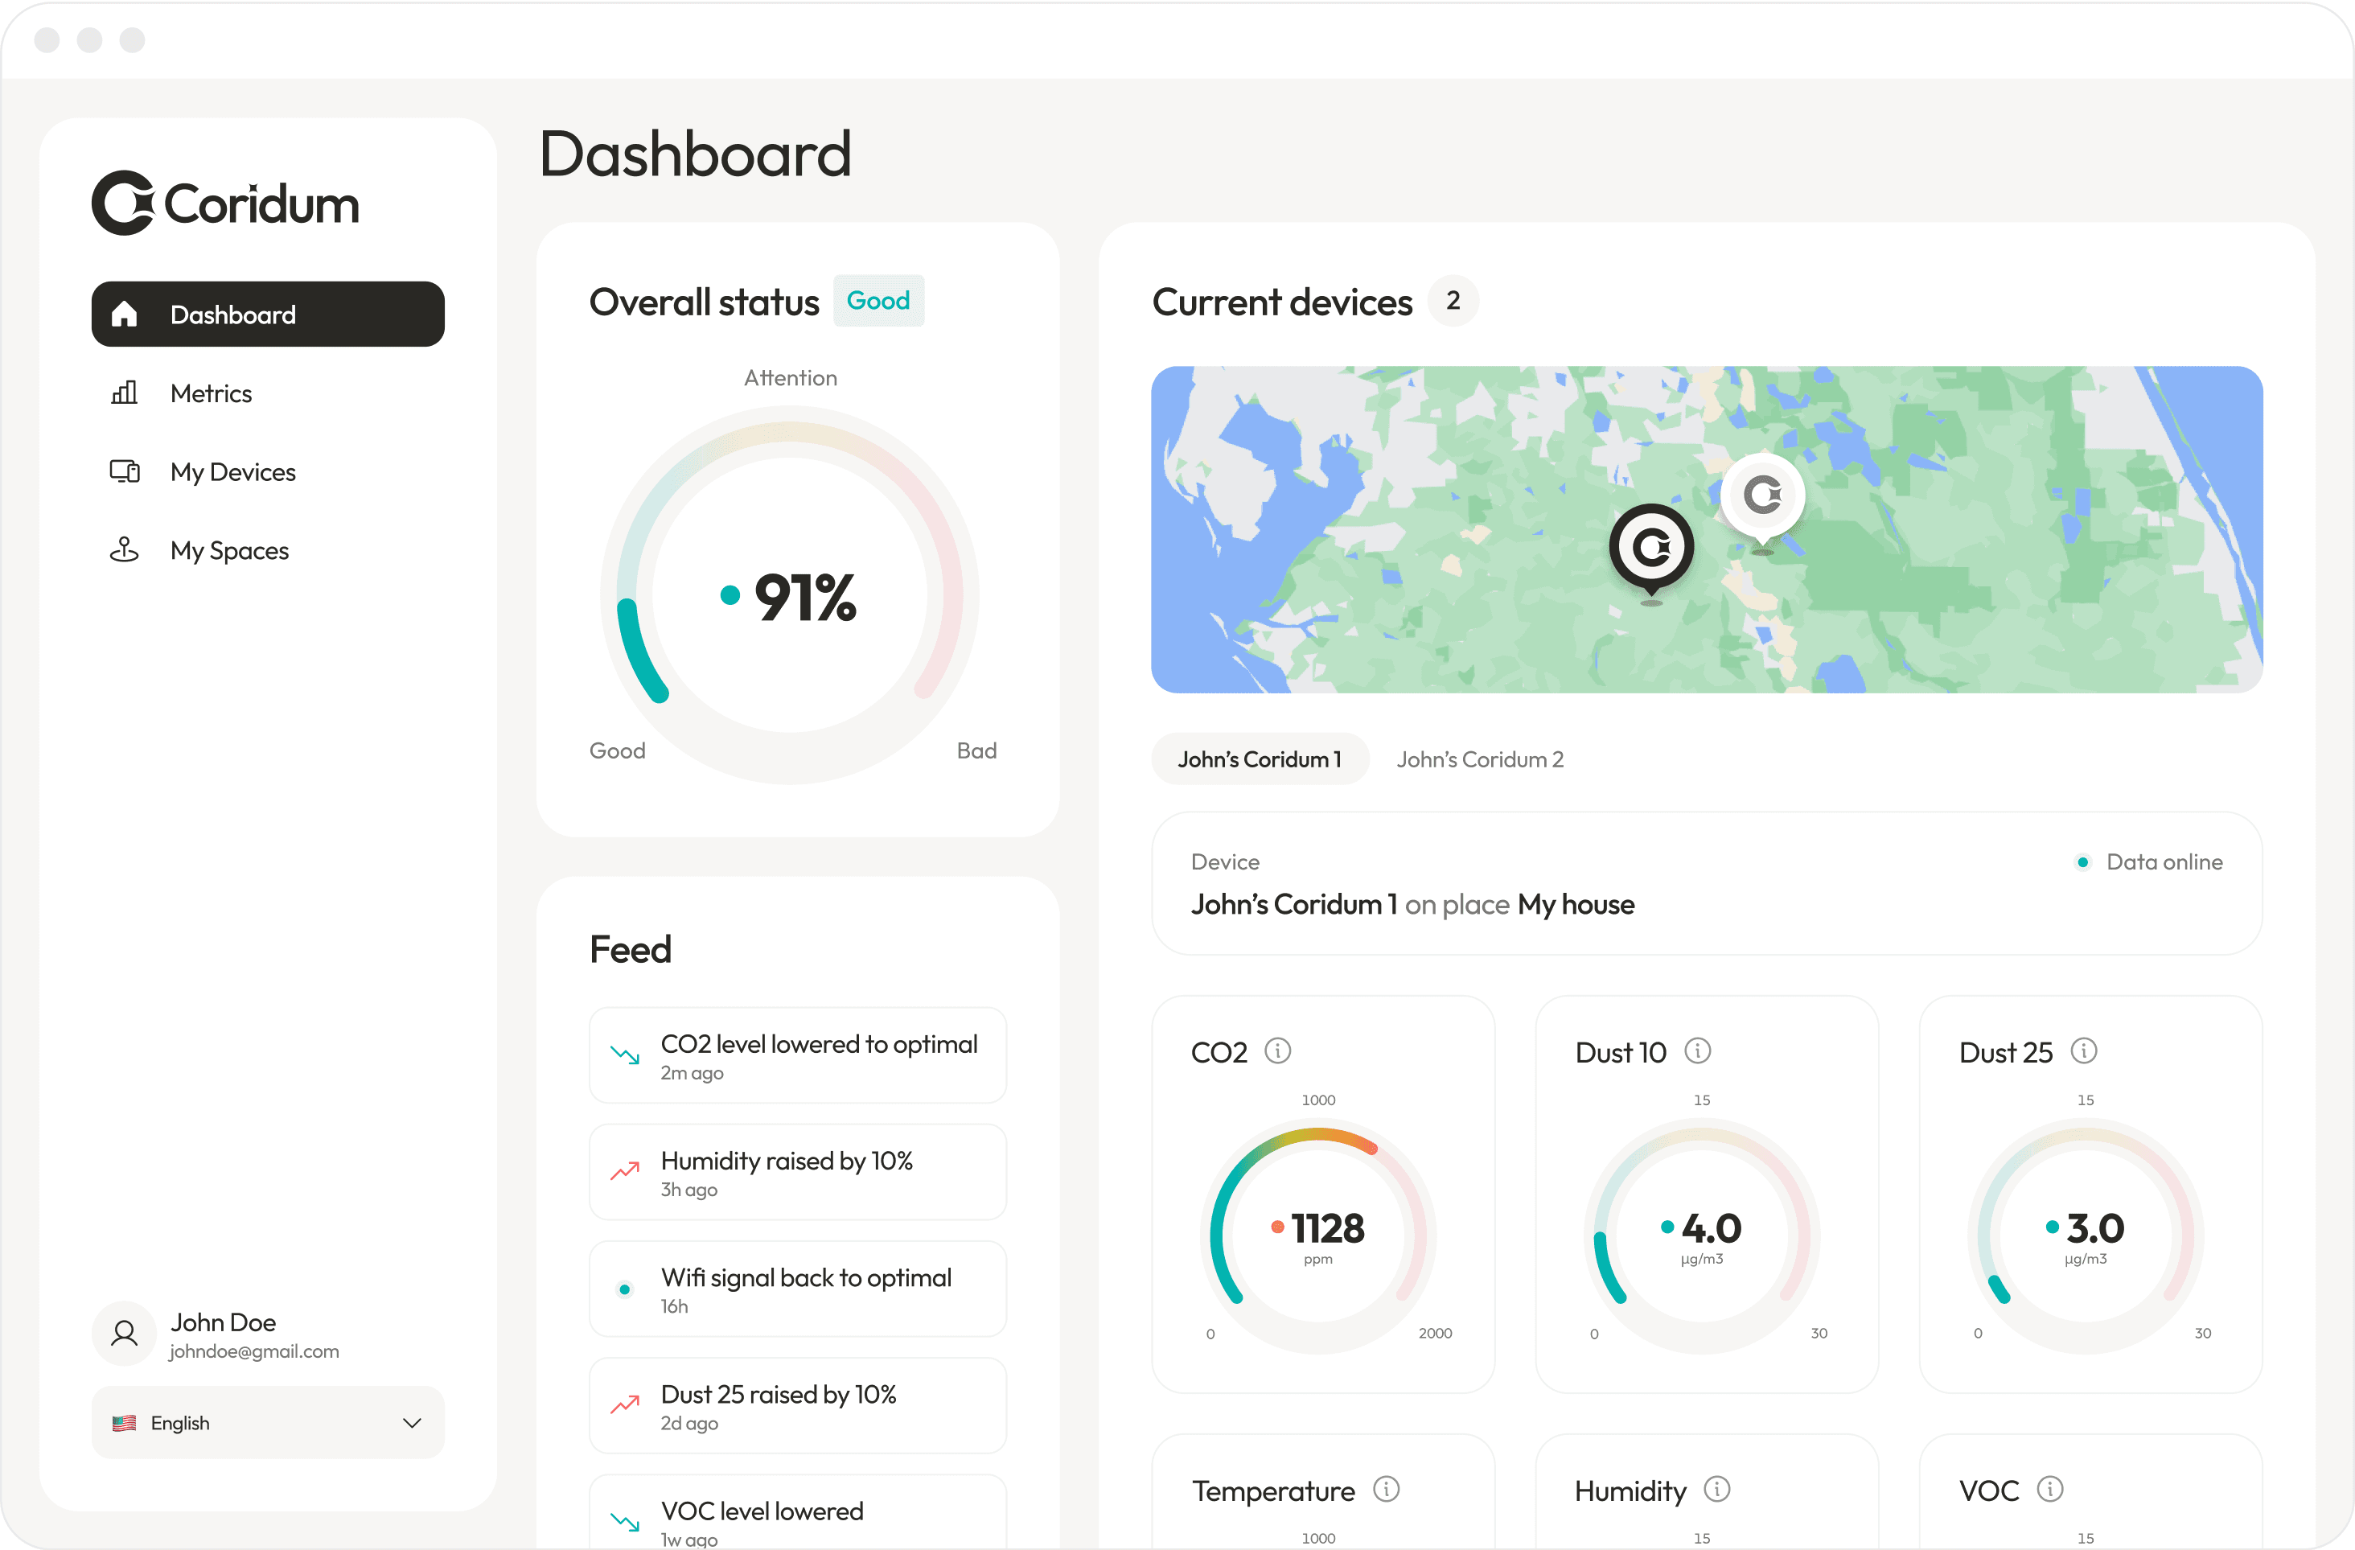Viewport: 2355px width, 1550px height.
Task: Open Dust 25 raised by 10% item
Action: pyautogui.click(x=796, y=1405)
